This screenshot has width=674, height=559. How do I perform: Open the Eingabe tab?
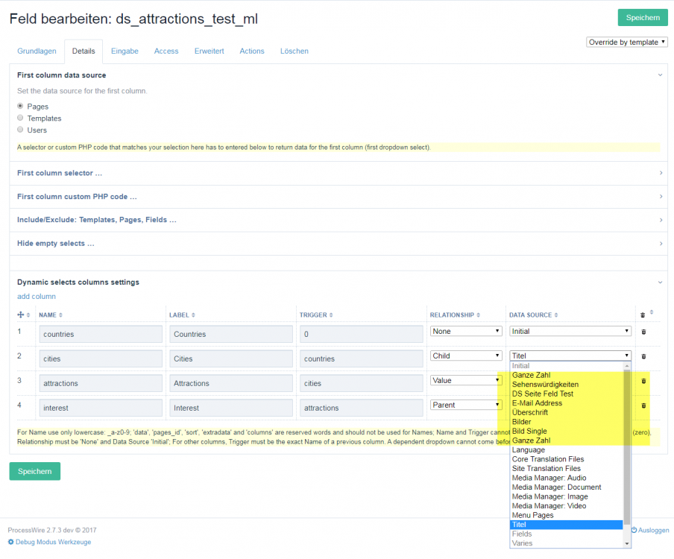click(x=125, y=51)
